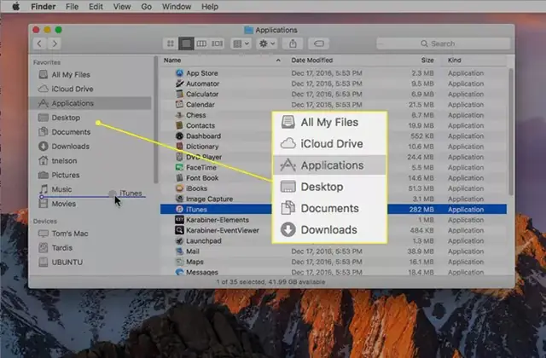Select Desktop in the sidebar

pos(90,118)
